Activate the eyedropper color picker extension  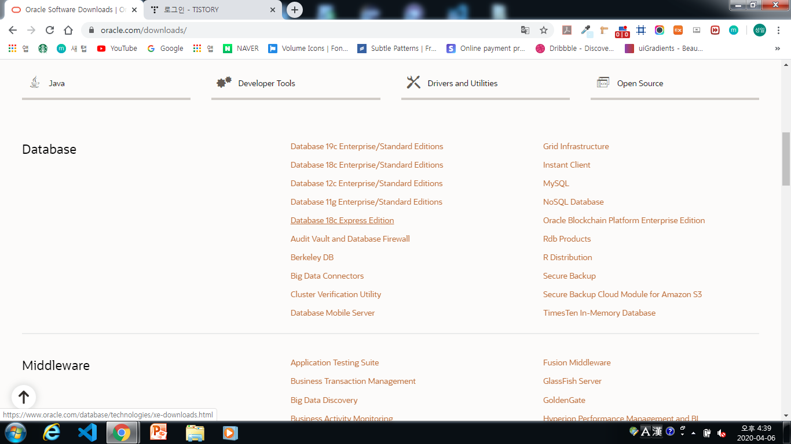point(586,30)
